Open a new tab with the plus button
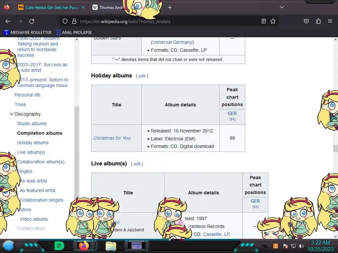 click(170, 8)
